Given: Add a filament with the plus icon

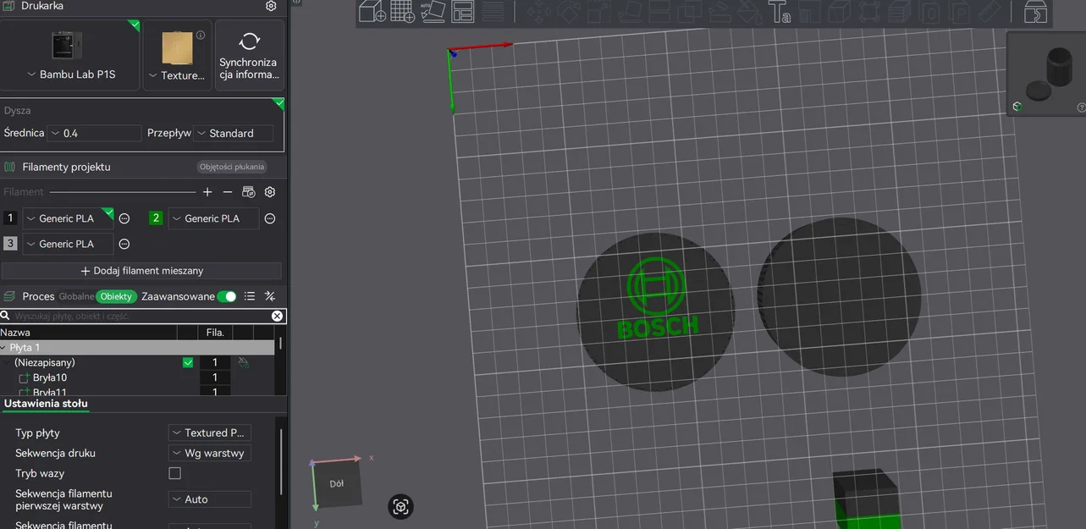Looking at the screenshot, I should 207,192.
